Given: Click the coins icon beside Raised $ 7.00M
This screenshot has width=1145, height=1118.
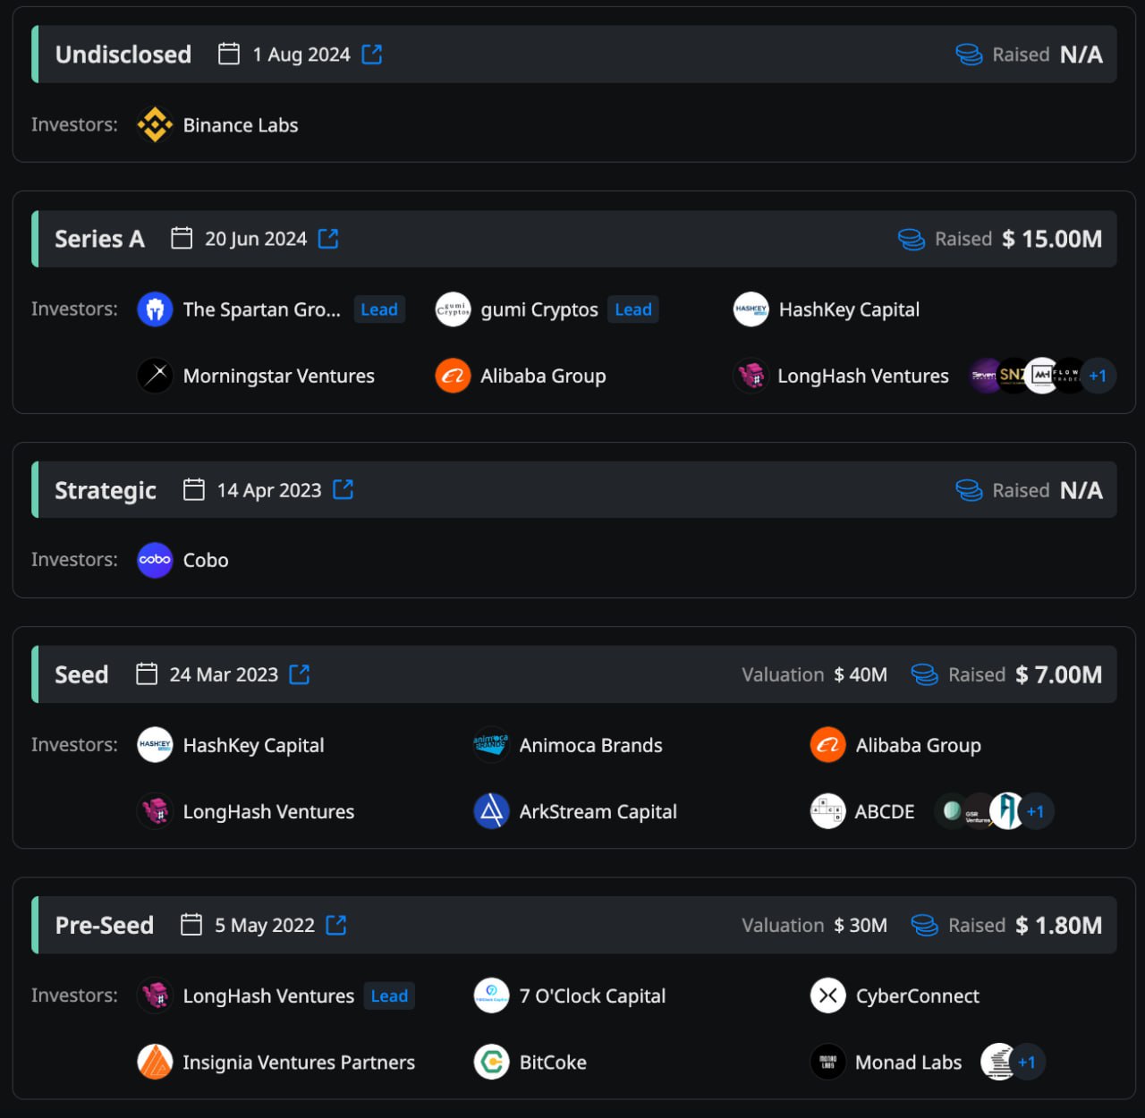Looking at the screenshot, I should pos(924,674).
